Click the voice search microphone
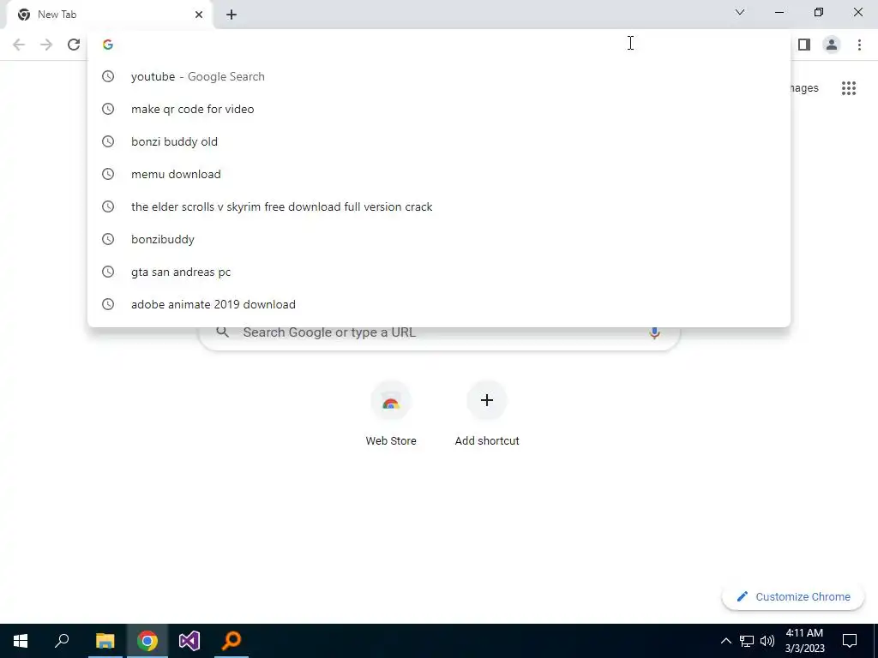This screenshot has width=878, height=658. (654, 332)
